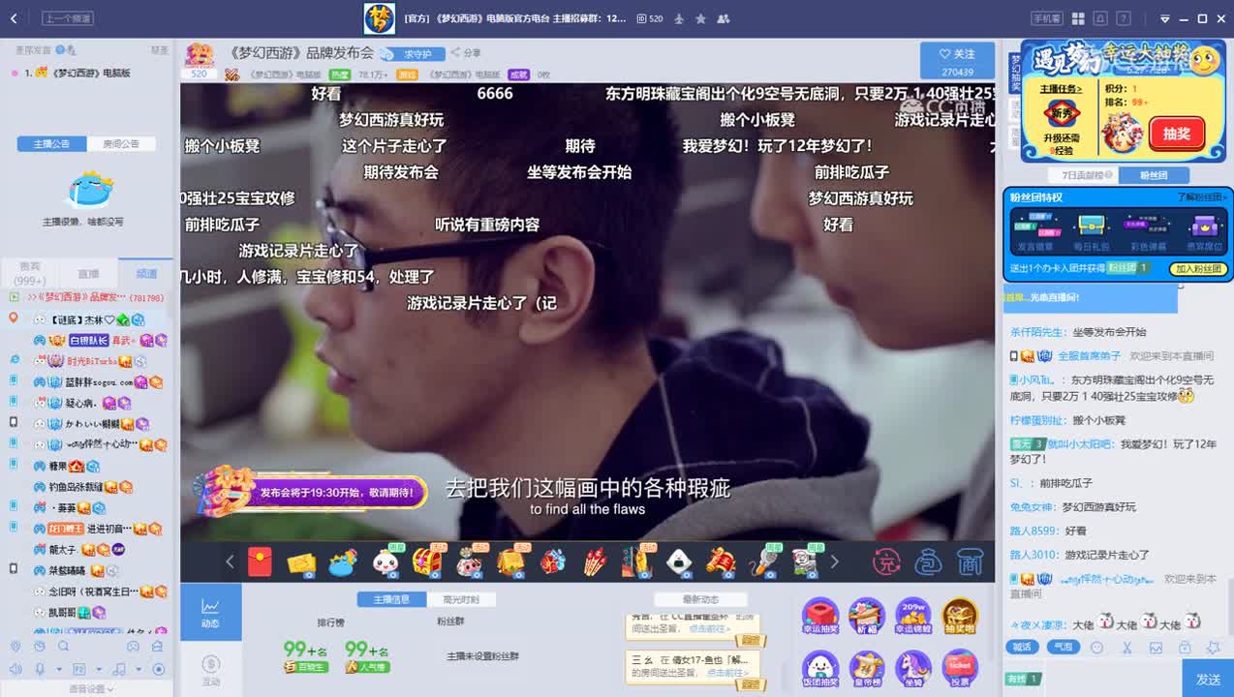
Task: Toggle 喊话 shout mode in chat
Action: pyautogui.click(x=1022, y=647)
